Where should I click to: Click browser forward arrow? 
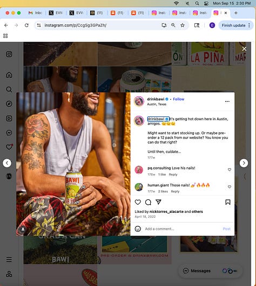coord(16,25)
